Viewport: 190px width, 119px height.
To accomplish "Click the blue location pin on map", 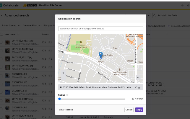I will (100, 55).
